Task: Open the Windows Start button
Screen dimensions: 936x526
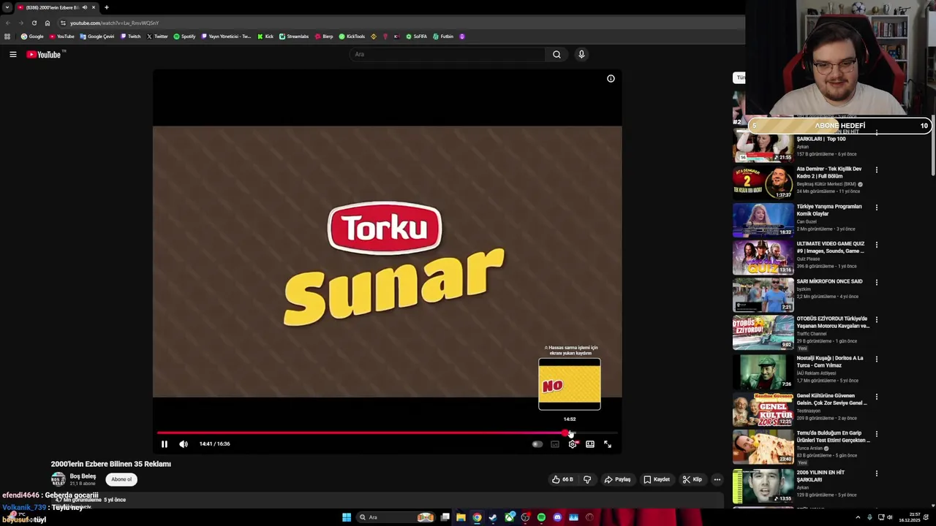Action: pyautogui.click(x=347, y=517)
